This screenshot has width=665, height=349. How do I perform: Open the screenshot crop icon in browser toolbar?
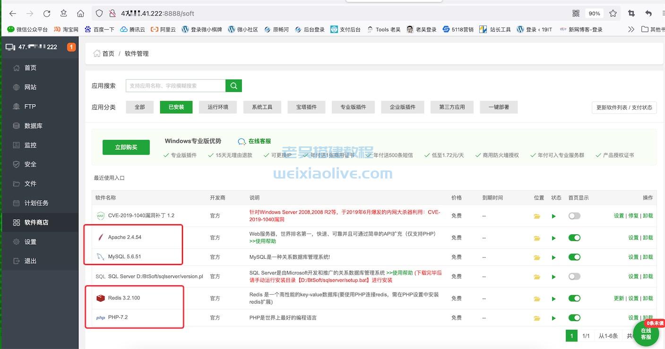click(631, 14)
